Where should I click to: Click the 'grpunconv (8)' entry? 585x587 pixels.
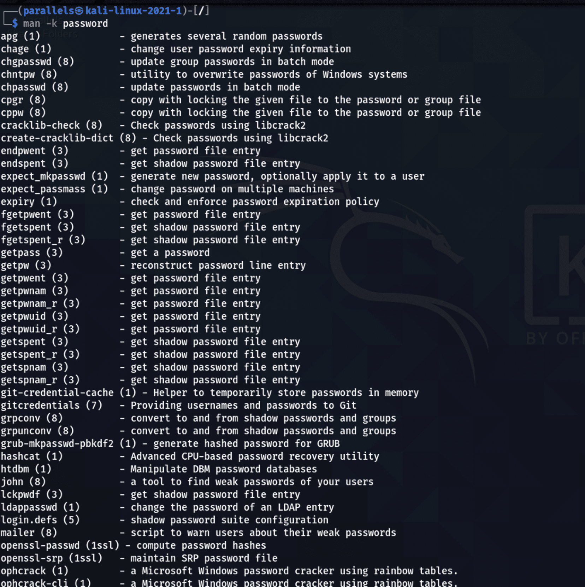pos(37,431)
